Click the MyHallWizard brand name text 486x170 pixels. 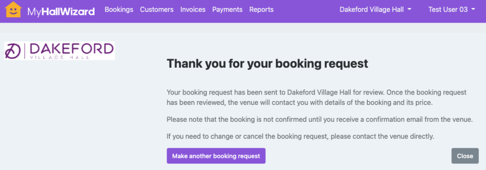pyautogui.click(x=61, y=12)
